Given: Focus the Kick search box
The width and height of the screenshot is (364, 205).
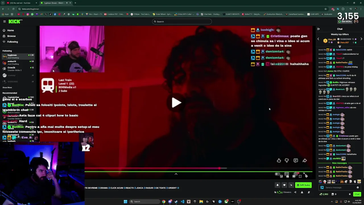Looking at the screenshot, I should [x=182, y=21].
